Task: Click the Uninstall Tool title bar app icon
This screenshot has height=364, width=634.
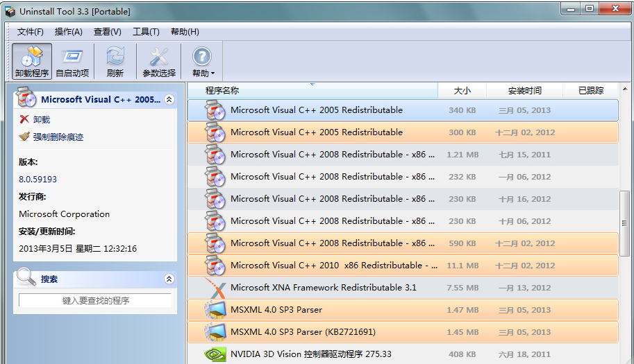Action: click(10, 11)
